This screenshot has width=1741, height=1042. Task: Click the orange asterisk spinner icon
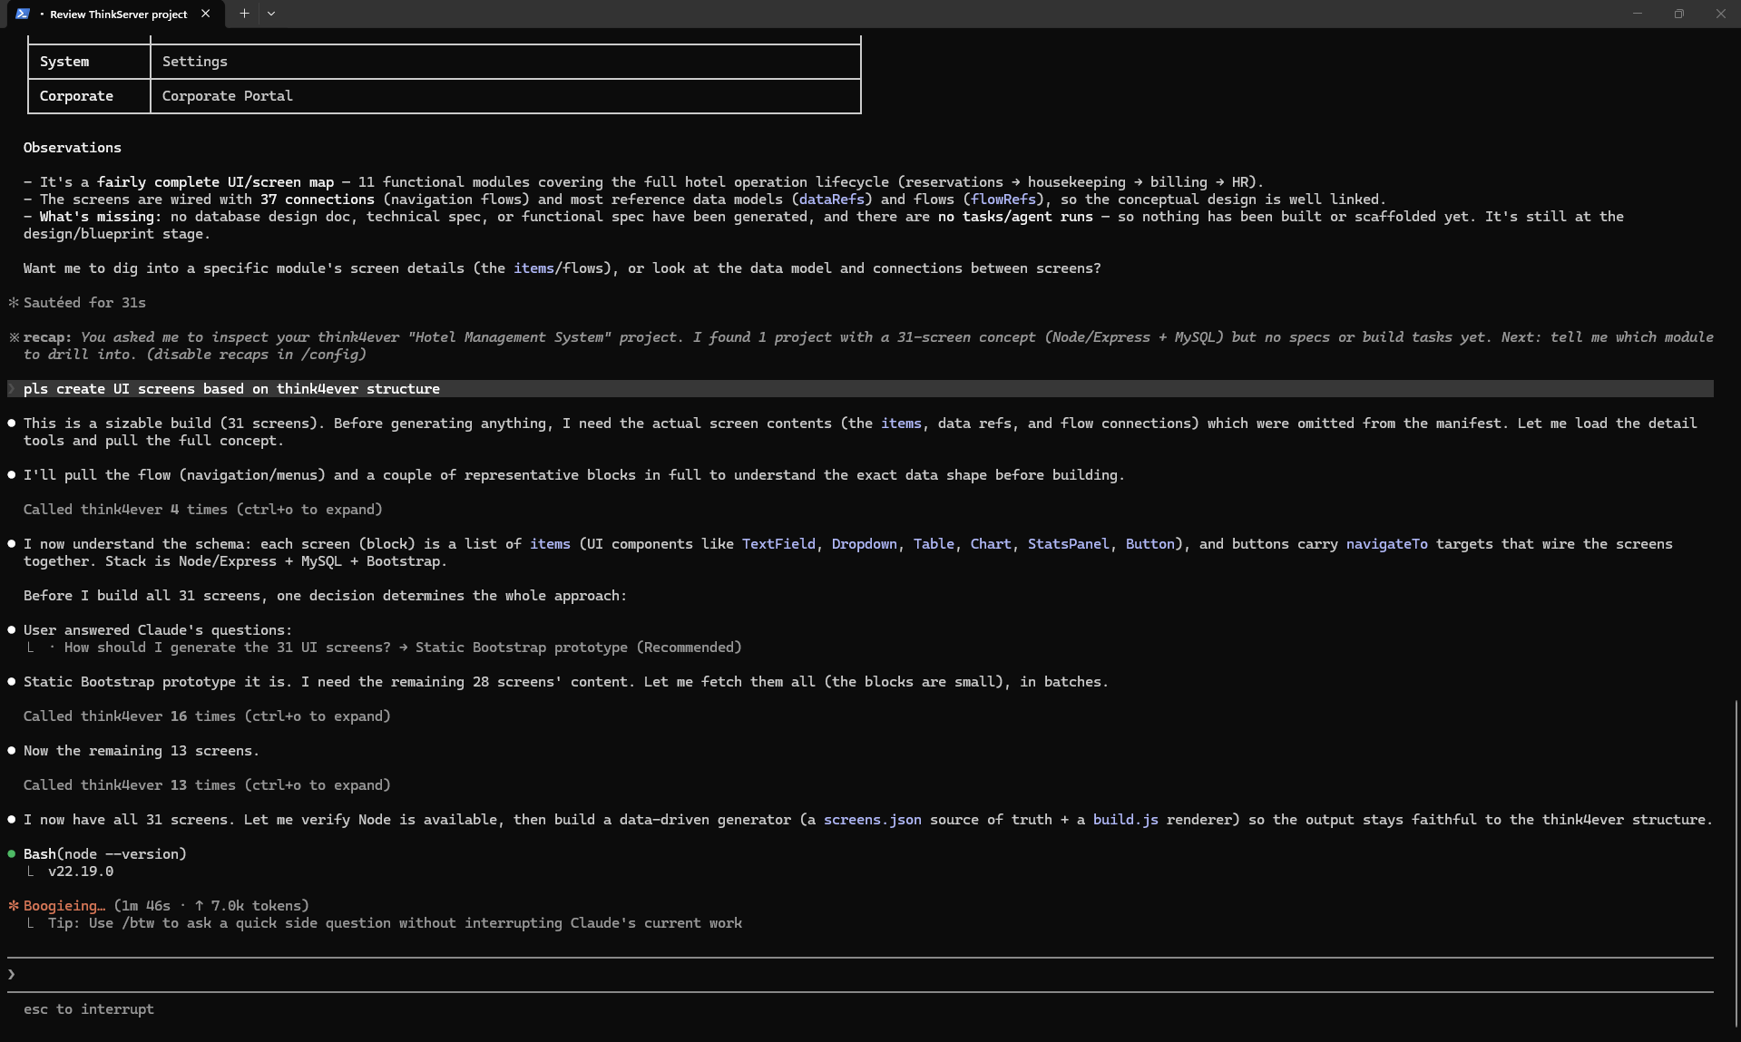click(13, 906)
